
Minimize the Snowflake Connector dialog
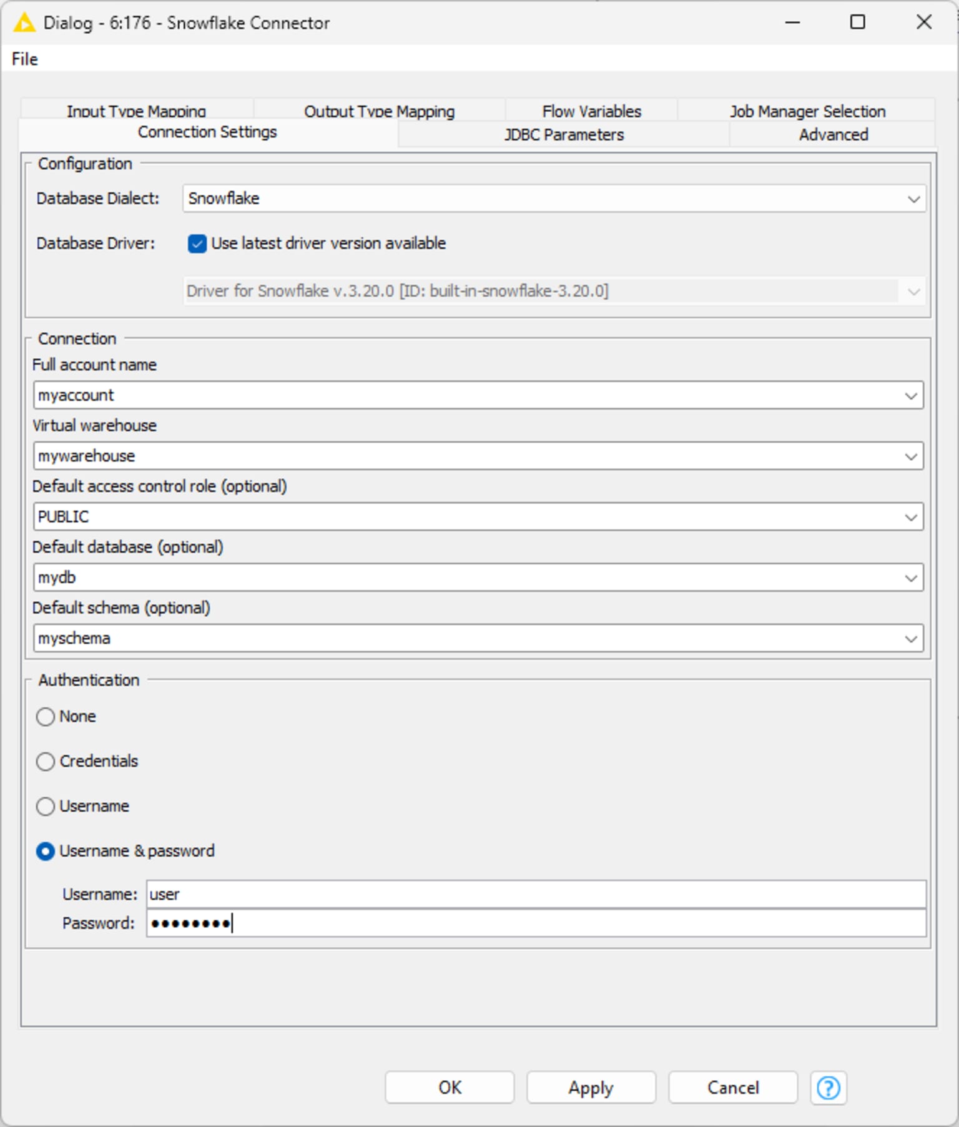click(792, 22)
